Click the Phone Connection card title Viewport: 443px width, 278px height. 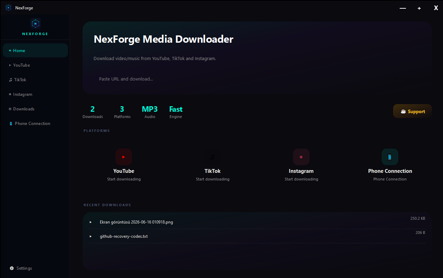click(390, 171)
